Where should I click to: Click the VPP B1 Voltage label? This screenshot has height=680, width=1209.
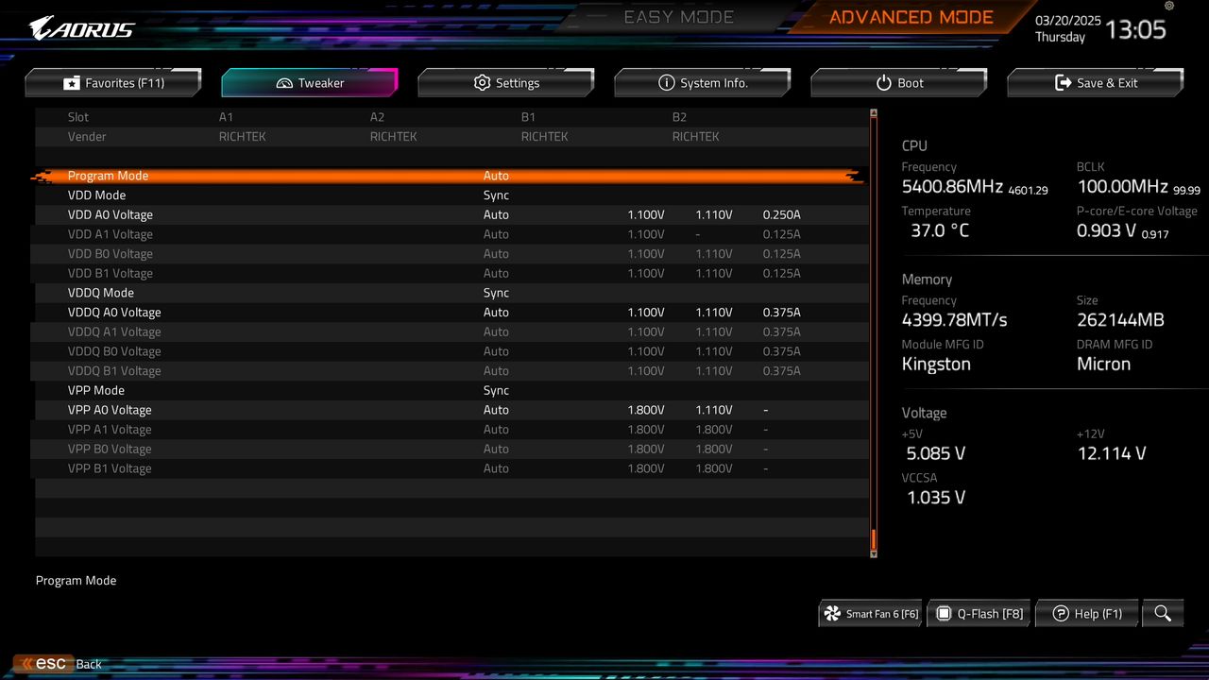(x=110, y=468)
